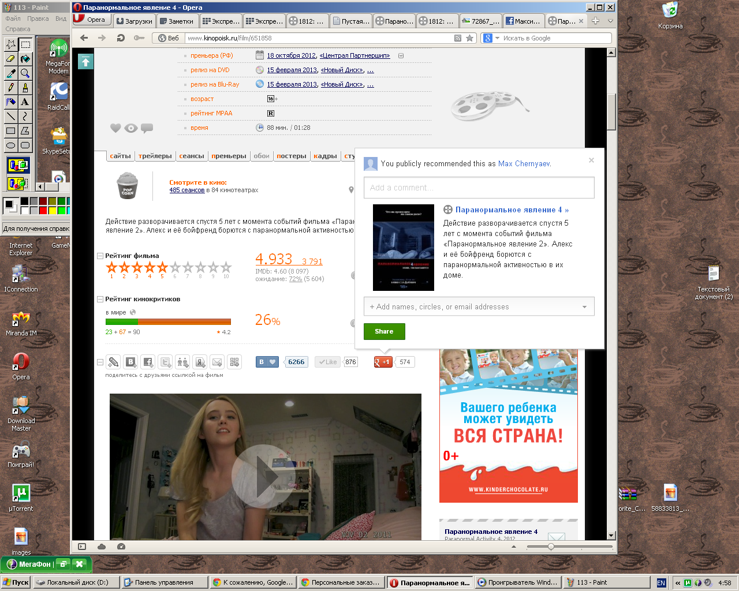
Task: Share the film link on Facebook icon
Action: tap(148, 362)
